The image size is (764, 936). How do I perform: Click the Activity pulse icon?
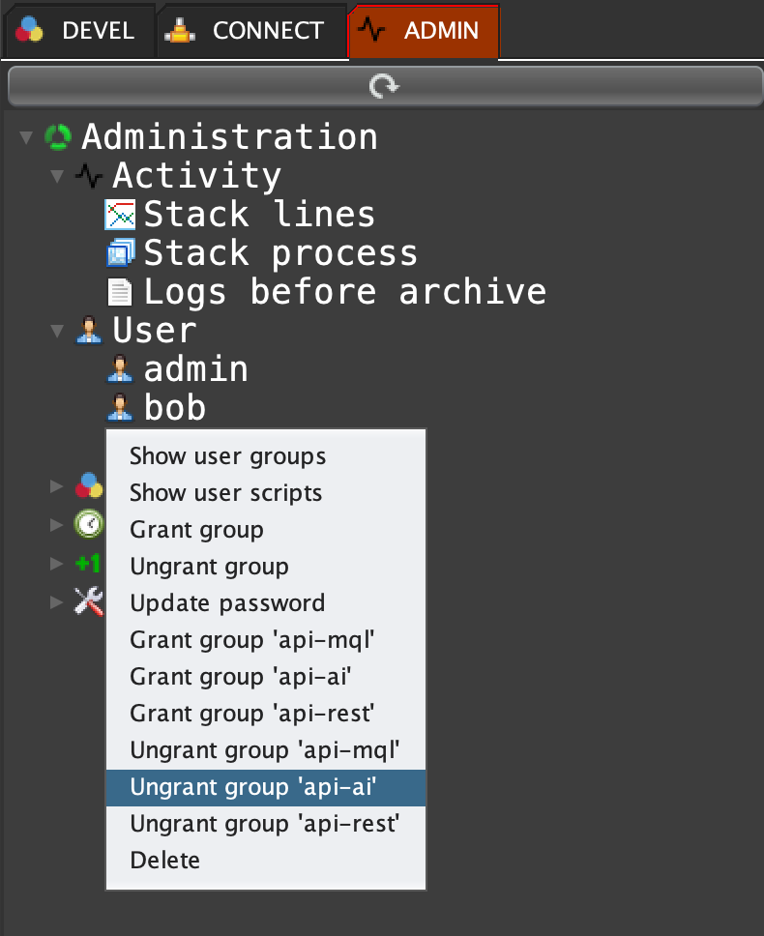click(x=89, y=176)
